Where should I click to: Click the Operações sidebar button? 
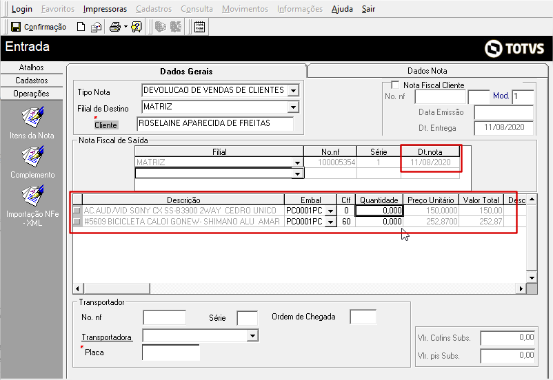click(32, 94)
